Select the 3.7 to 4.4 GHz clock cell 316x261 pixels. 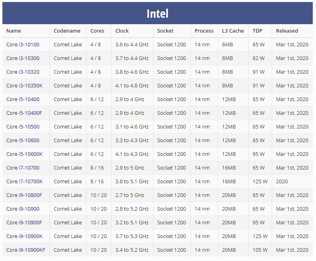pyautogui.click(x=132, y=58)
